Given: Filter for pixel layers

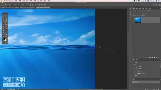Looking at the screenshot, I should point(140,11).
